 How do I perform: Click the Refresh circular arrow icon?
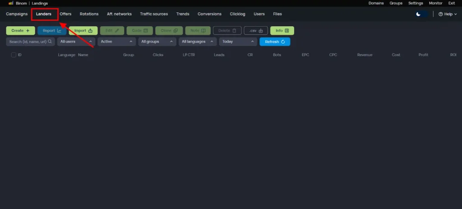pyautogui.click(x=283, y=42)
